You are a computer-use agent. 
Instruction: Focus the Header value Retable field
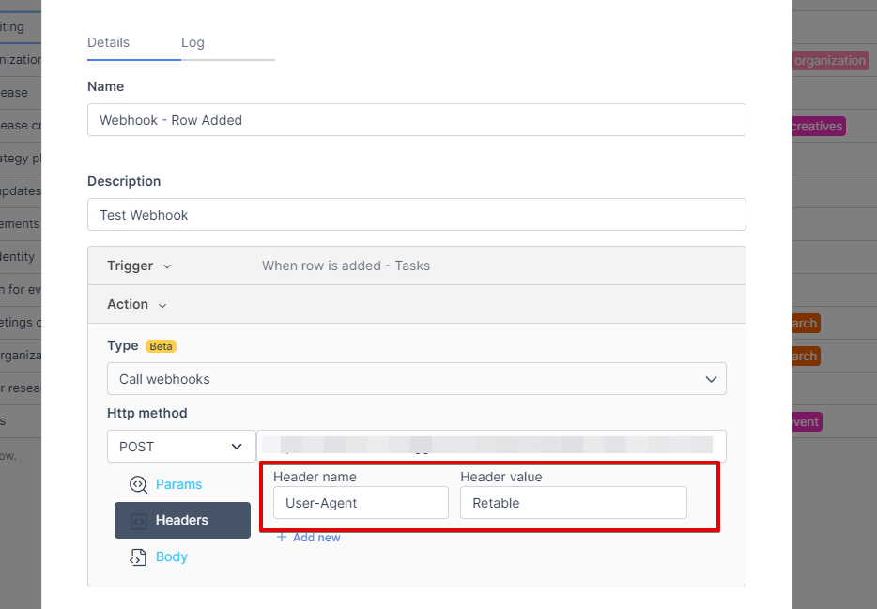click(x=573, y=503)
